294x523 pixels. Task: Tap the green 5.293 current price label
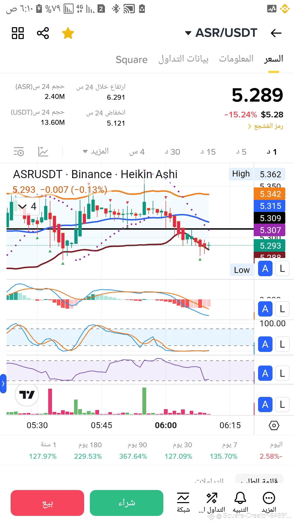click(269, 246)
